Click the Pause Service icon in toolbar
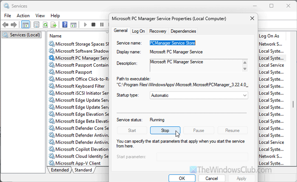This screenshot has height=182, width=297. pyautogui.click(x=102, y=25)
